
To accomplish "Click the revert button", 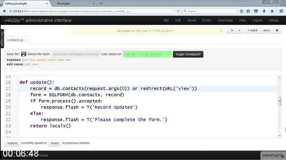I will coord(55,143).
